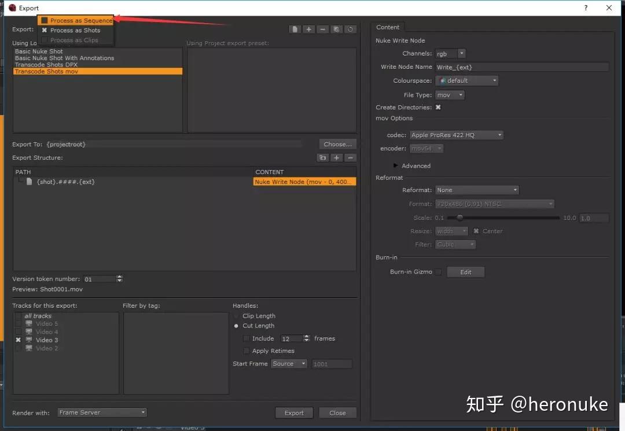The height and width of the screenshot is (431, 625).
Task: Select Process as Shots from the Export menu
Action: [76, 30]
